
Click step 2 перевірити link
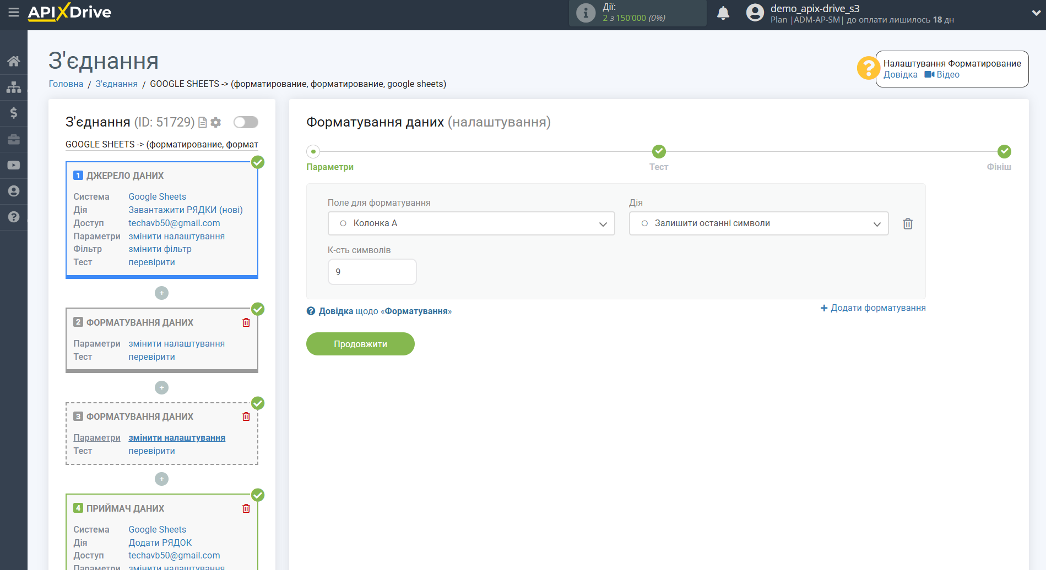(x=152, y=357)
